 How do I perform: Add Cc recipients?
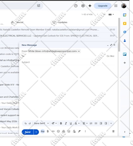click(108, 56)
